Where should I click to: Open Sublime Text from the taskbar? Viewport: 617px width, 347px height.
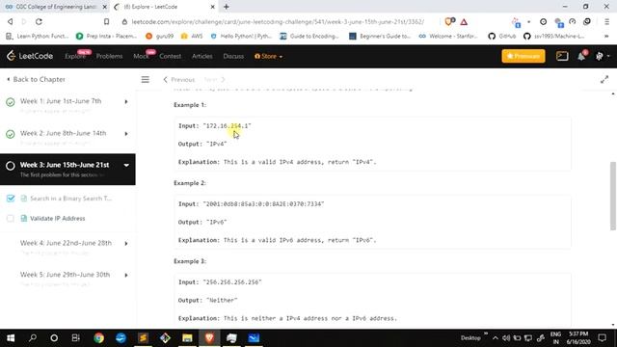tap(143, 338)
